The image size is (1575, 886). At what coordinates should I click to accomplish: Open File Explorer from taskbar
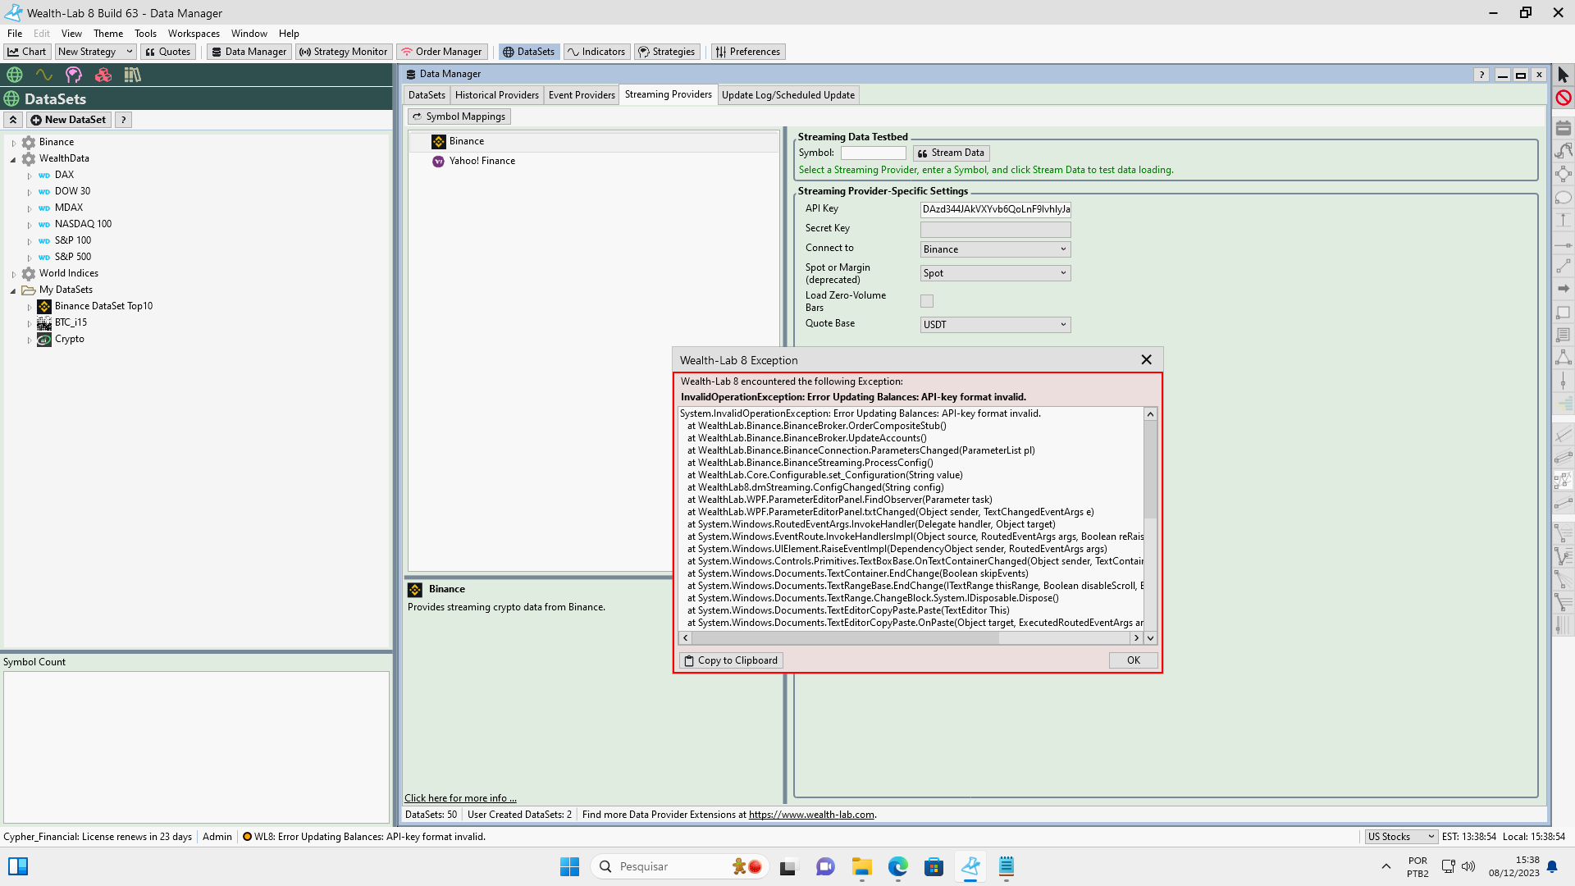[x=862, y=866]
